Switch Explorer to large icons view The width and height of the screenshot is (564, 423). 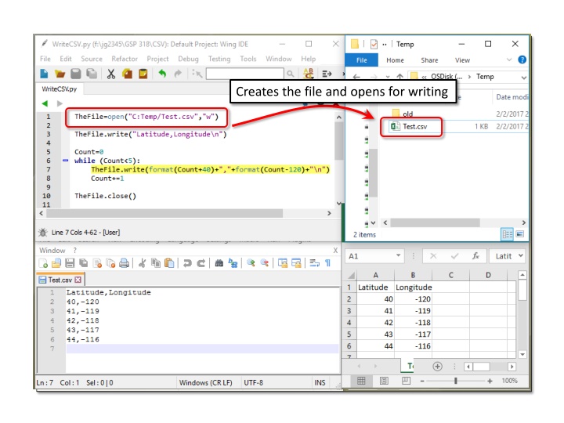pos(520,234)
